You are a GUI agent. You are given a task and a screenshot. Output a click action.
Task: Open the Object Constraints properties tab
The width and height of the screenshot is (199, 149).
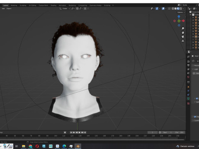pos(188,95)
